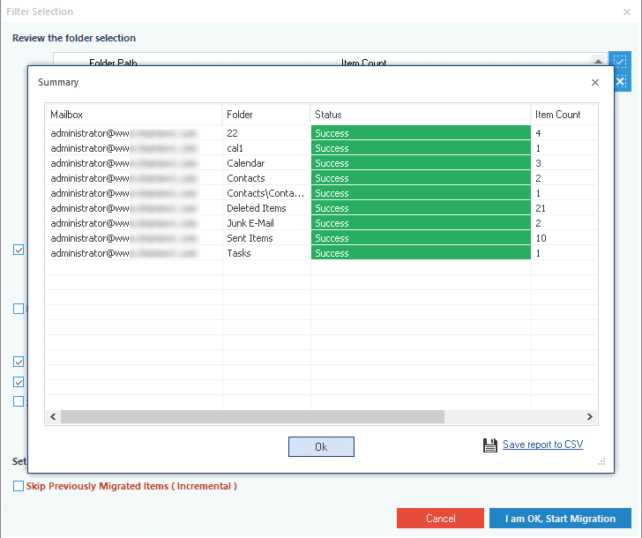Viewport: 642px width, 538px height.
Task: Click the horizontal scrollbar thumb in Summary
Action: point(252,417)
